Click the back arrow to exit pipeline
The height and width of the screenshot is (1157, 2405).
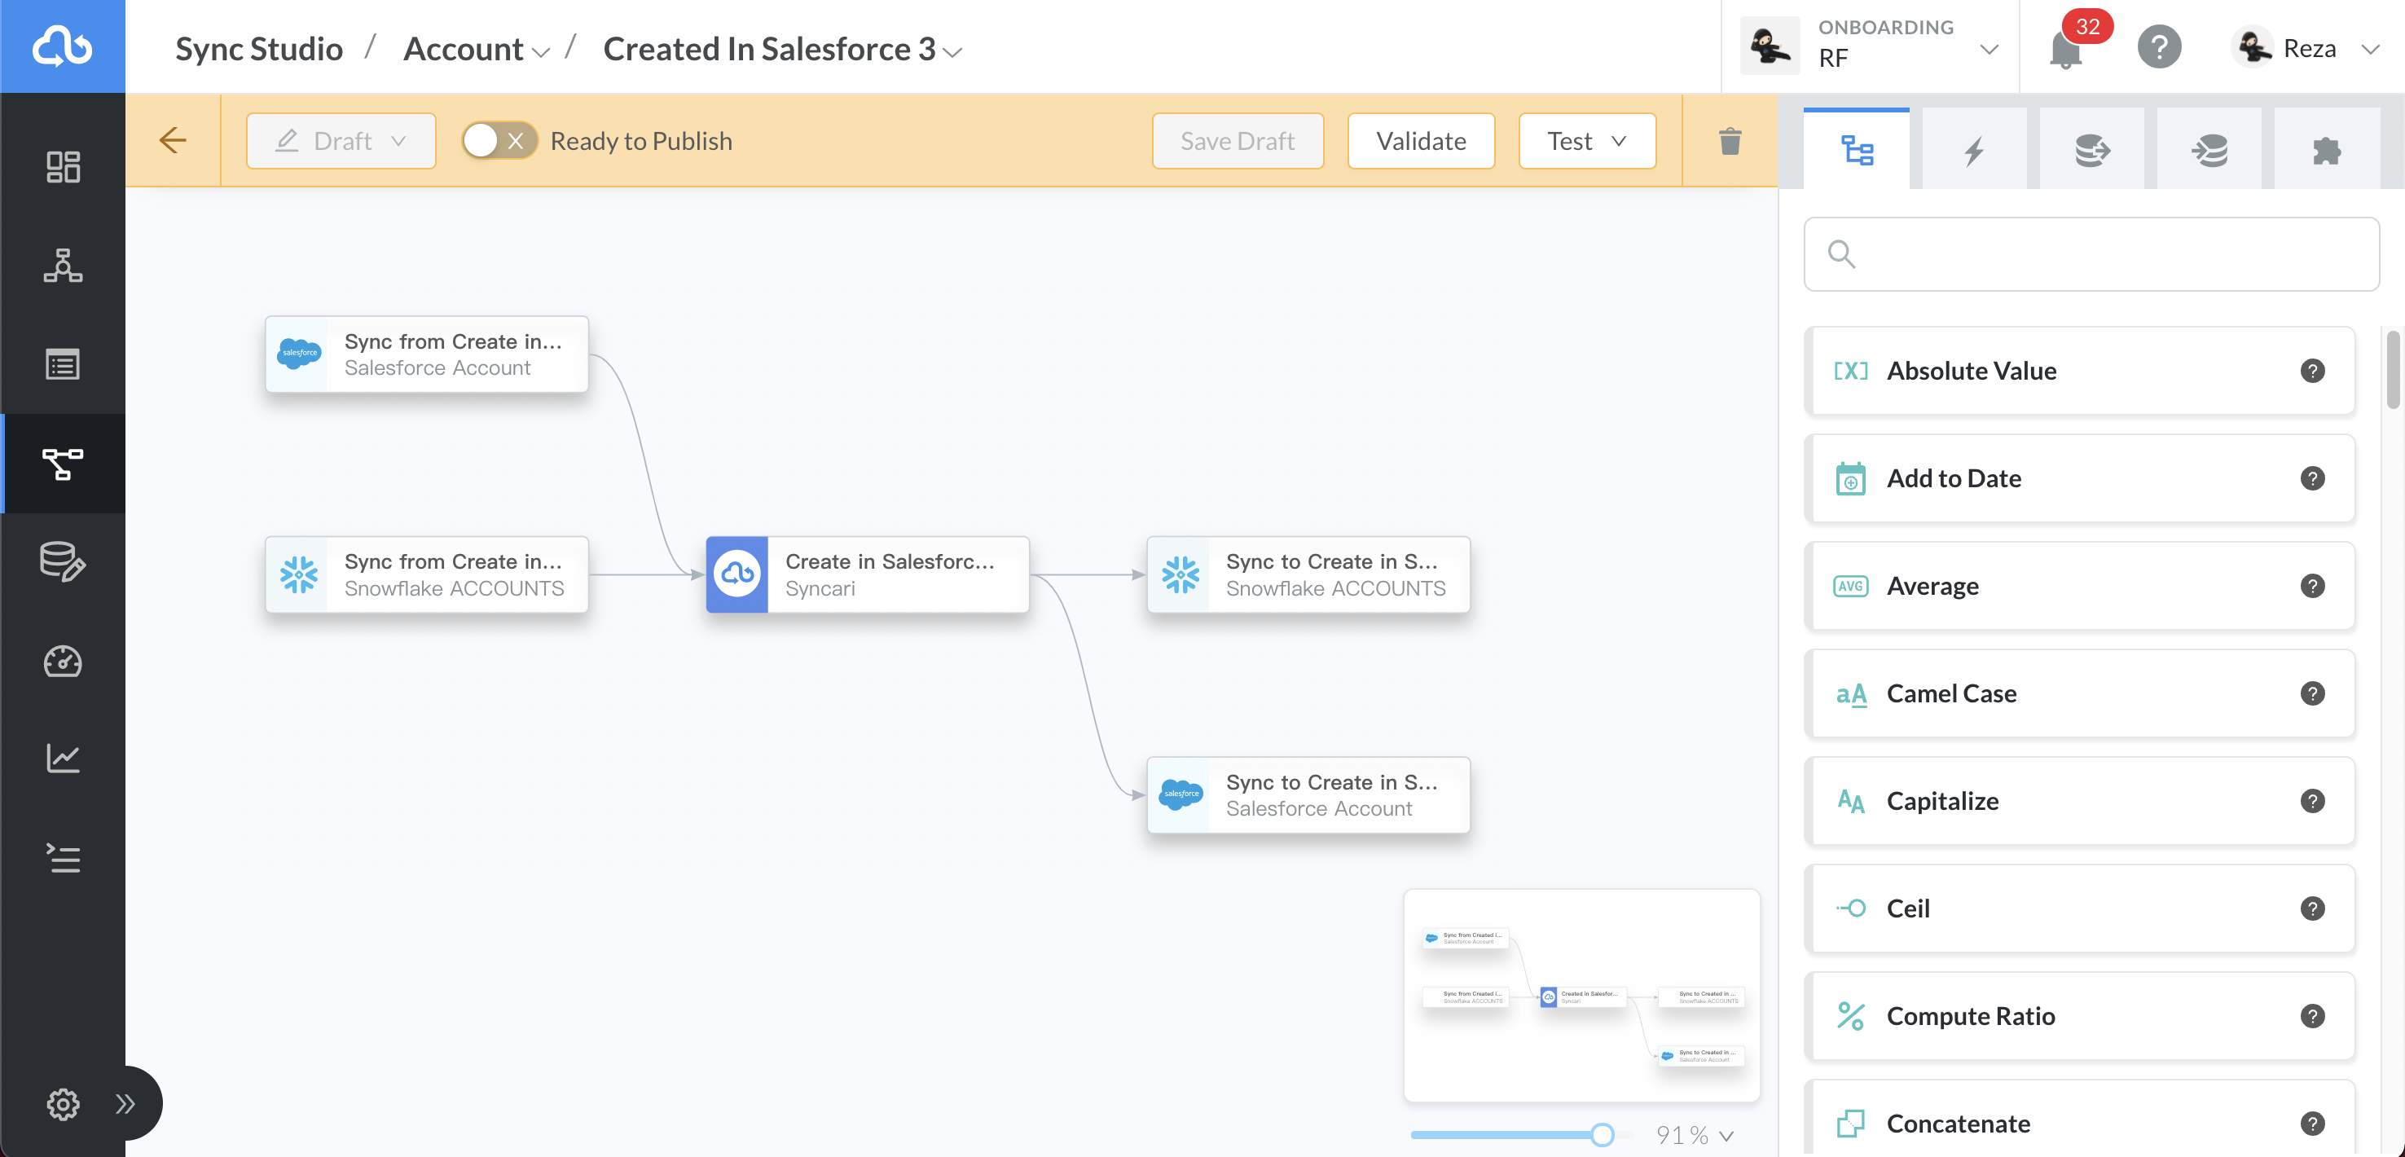point(173,140)
